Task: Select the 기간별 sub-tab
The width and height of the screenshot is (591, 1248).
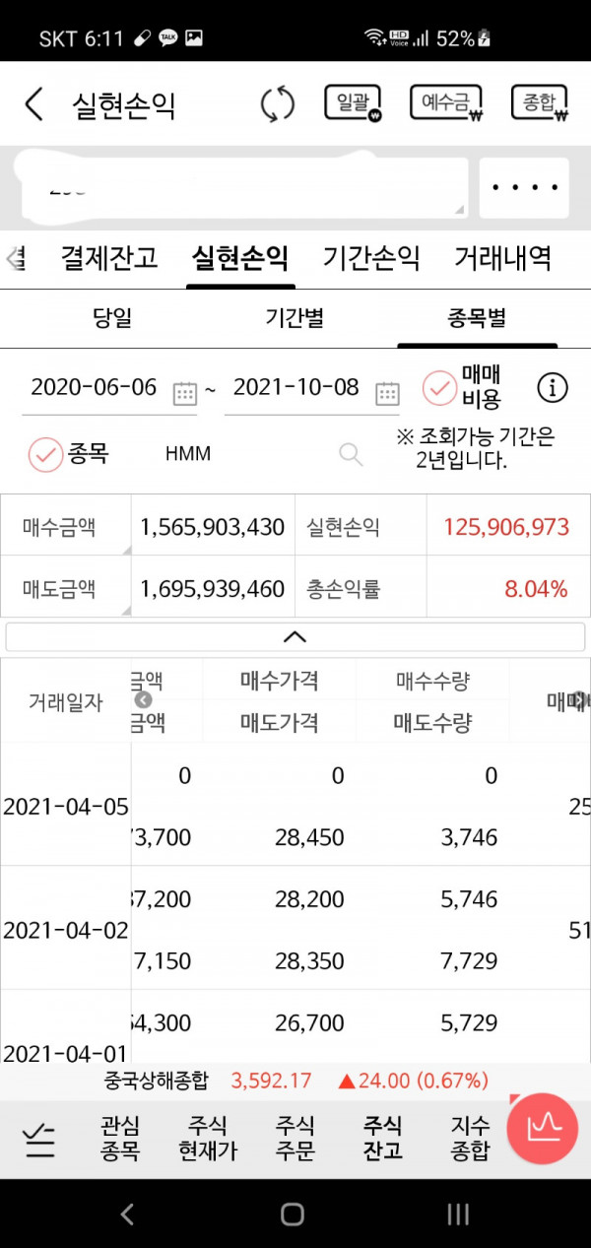Action: [x=295, y=317]
